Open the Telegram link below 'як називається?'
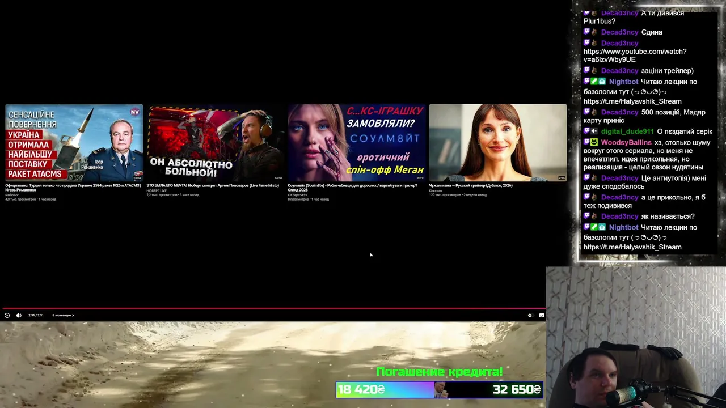Viewport: 726px width, 408px height. [632, 247]
